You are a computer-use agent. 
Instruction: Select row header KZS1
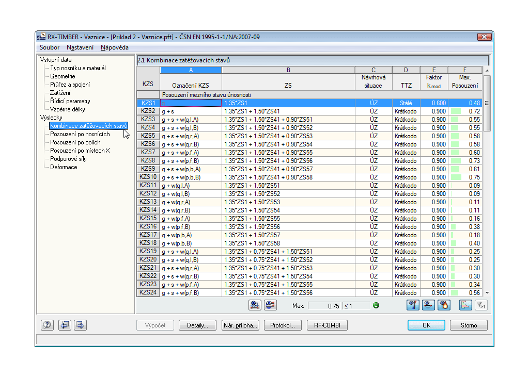pos(148,103)
